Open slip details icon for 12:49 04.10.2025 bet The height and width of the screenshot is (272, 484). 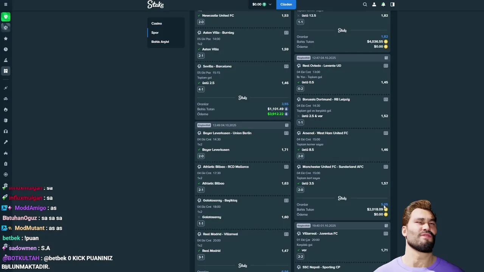(287, 125)
